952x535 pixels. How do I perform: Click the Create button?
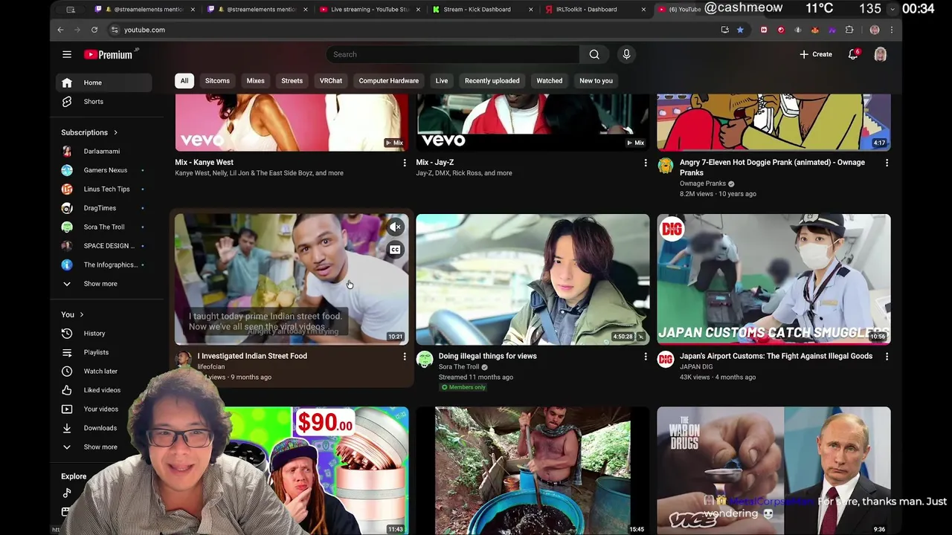[816, 54]
